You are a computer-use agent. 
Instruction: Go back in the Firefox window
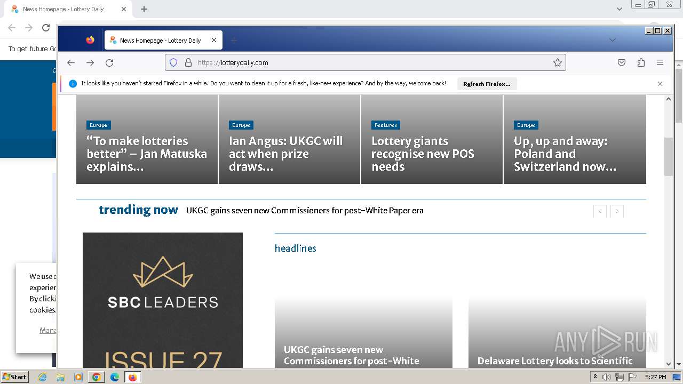71,63
